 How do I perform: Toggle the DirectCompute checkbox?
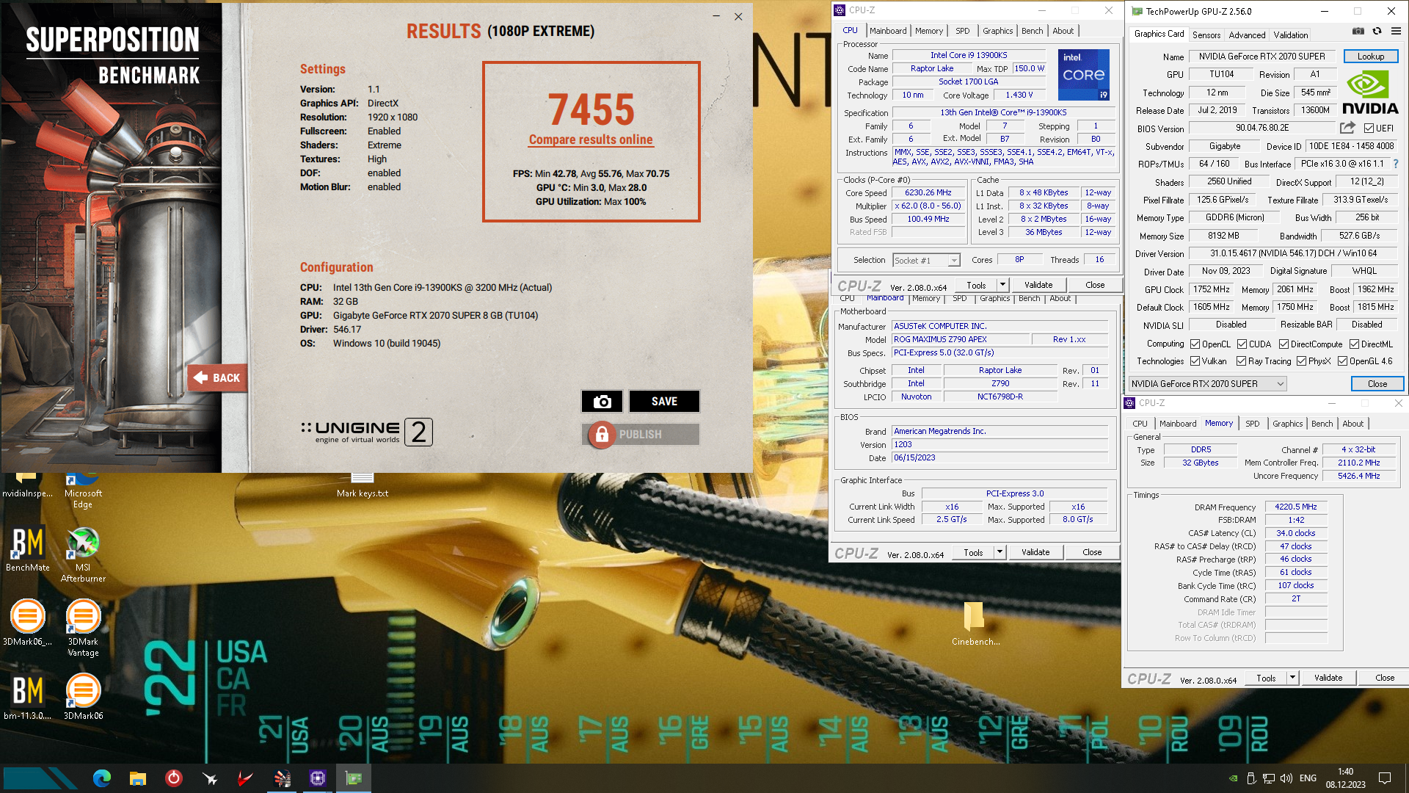(x=1284, y=344)
